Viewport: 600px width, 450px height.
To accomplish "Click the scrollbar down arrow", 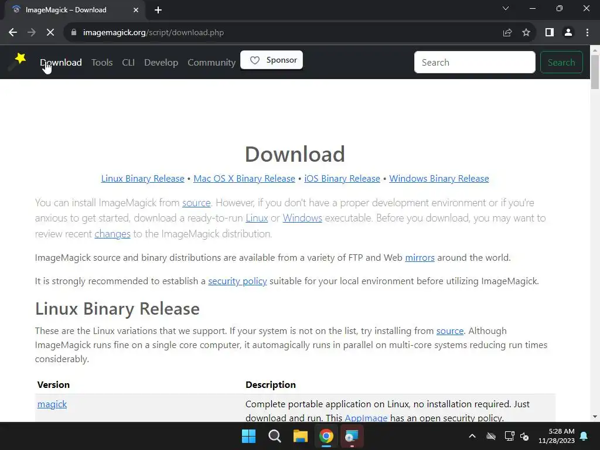I will tap(595, 417).
